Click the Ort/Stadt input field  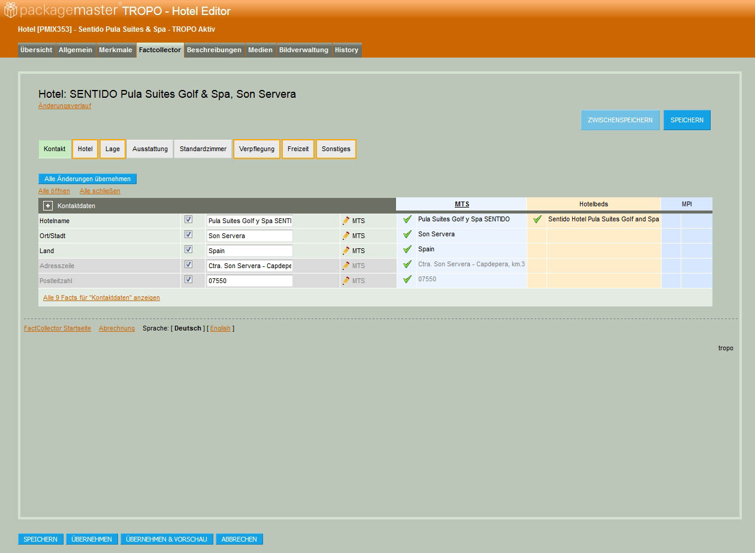(x=249, y=236)
